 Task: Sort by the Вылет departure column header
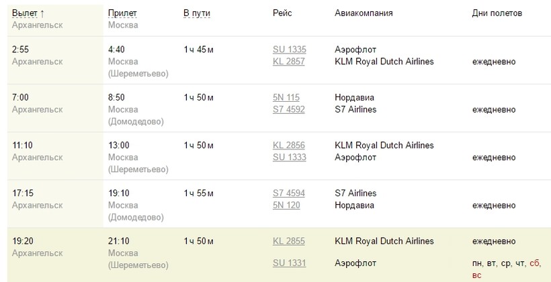click(x=28, y=13)
